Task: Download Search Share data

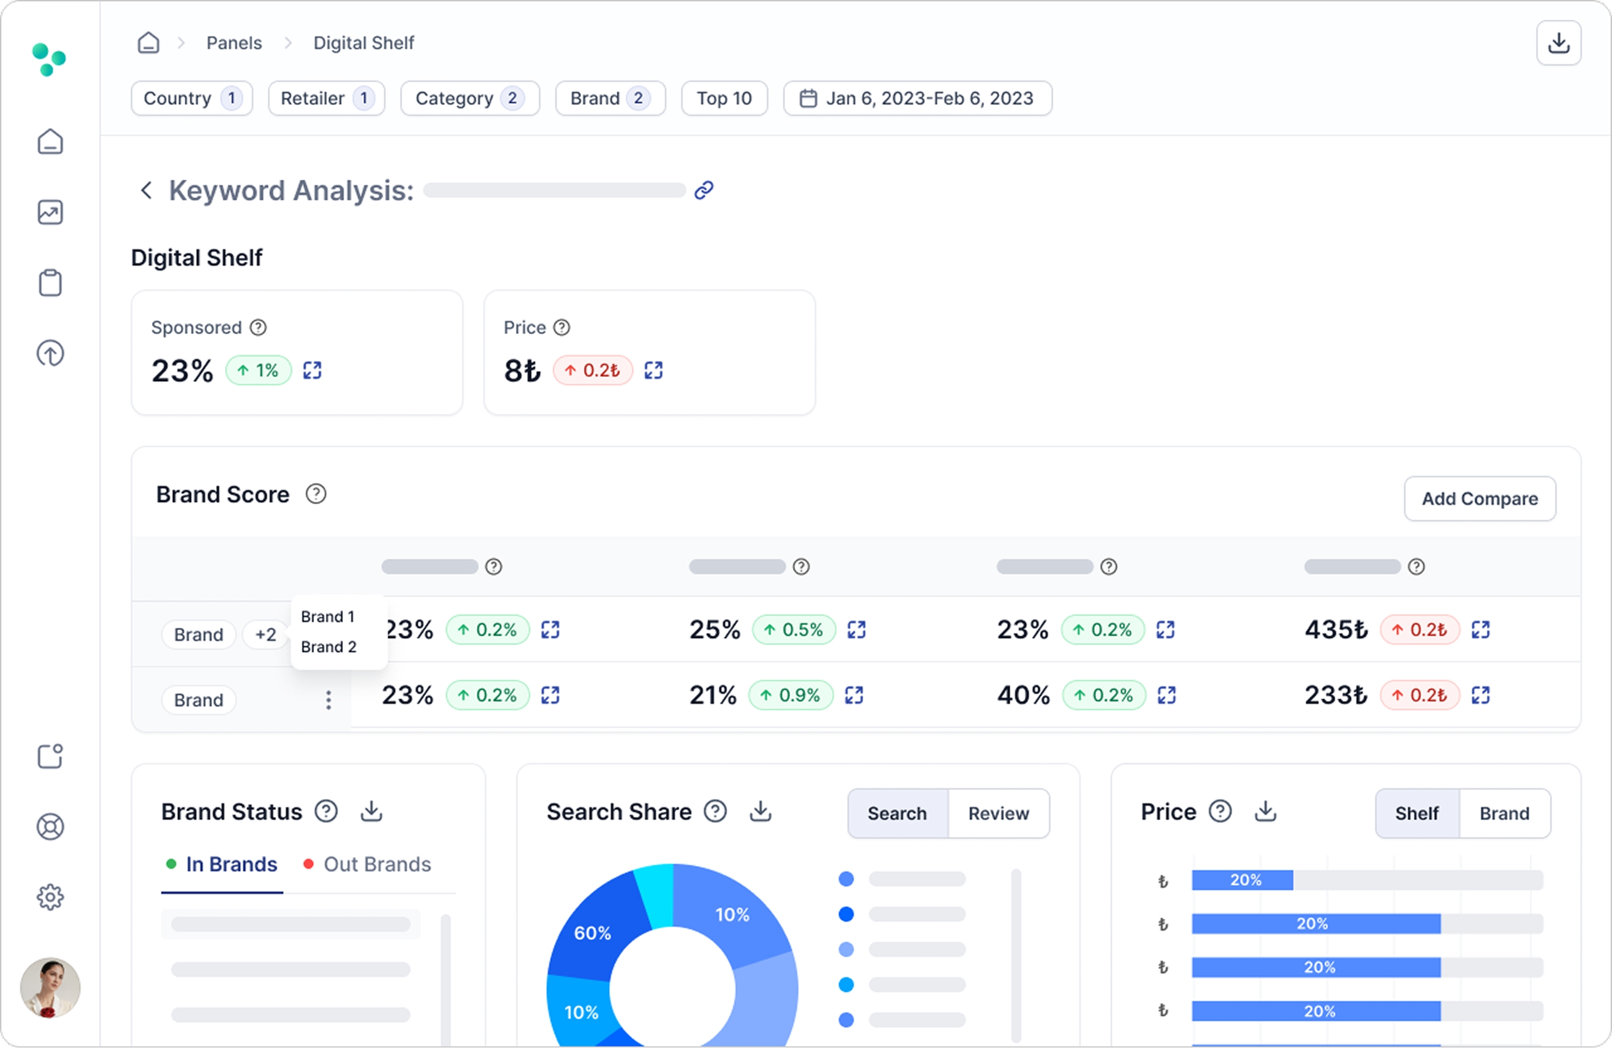Action: pyautogui.click(x=761, y=811)
